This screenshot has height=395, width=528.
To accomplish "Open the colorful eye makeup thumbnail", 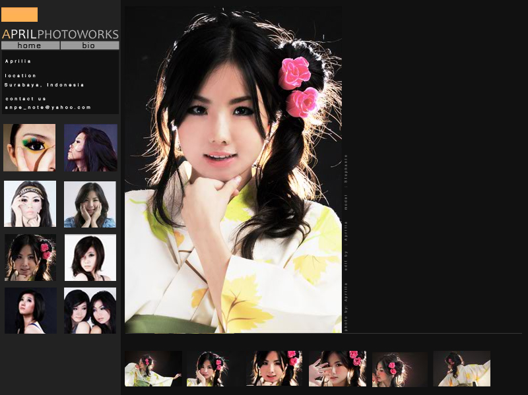I will pyautogui.click(x=30, y=148).
